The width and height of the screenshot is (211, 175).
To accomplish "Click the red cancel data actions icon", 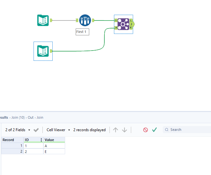I will pyautogui.click(x=146, y=130).
